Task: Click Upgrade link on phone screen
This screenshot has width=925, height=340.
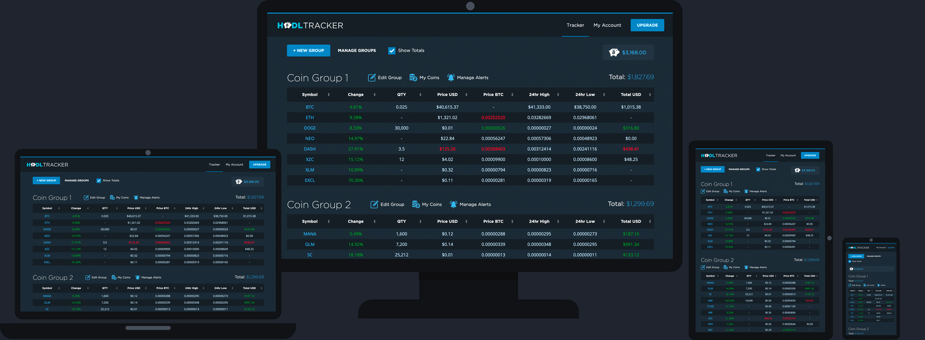Action: point(891,247)
